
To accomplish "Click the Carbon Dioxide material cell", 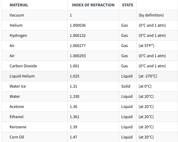I will [x=23, y=66].
